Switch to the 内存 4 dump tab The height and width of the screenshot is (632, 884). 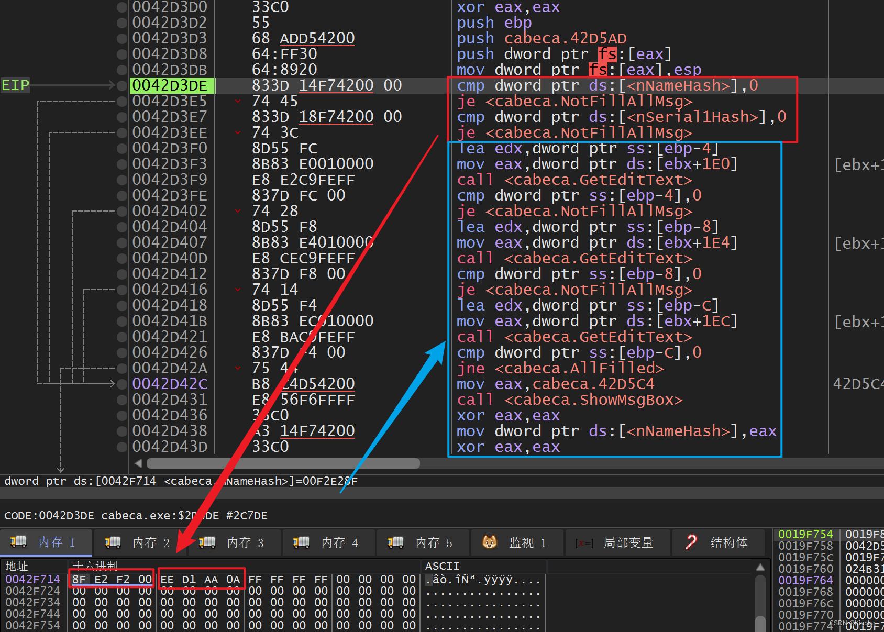click(329, 542)
